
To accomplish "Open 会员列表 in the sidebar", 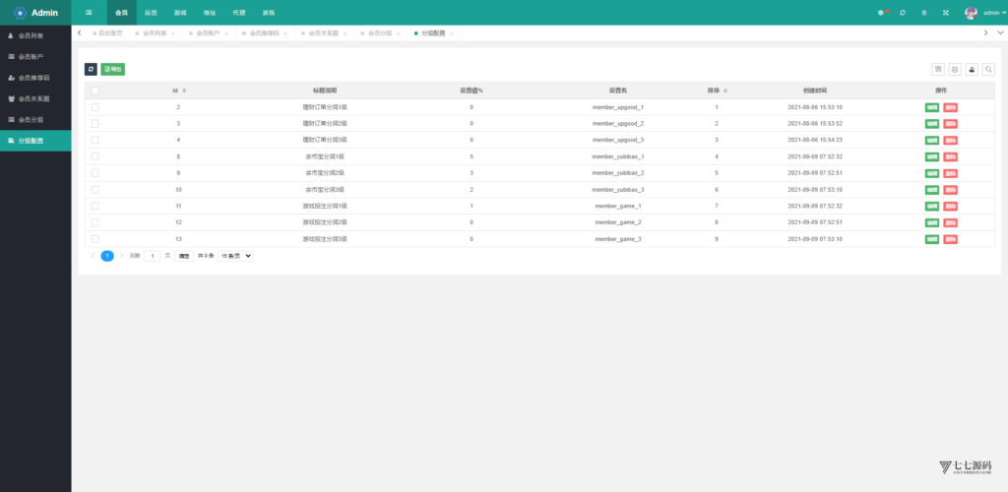I will (x=35, y=36).
